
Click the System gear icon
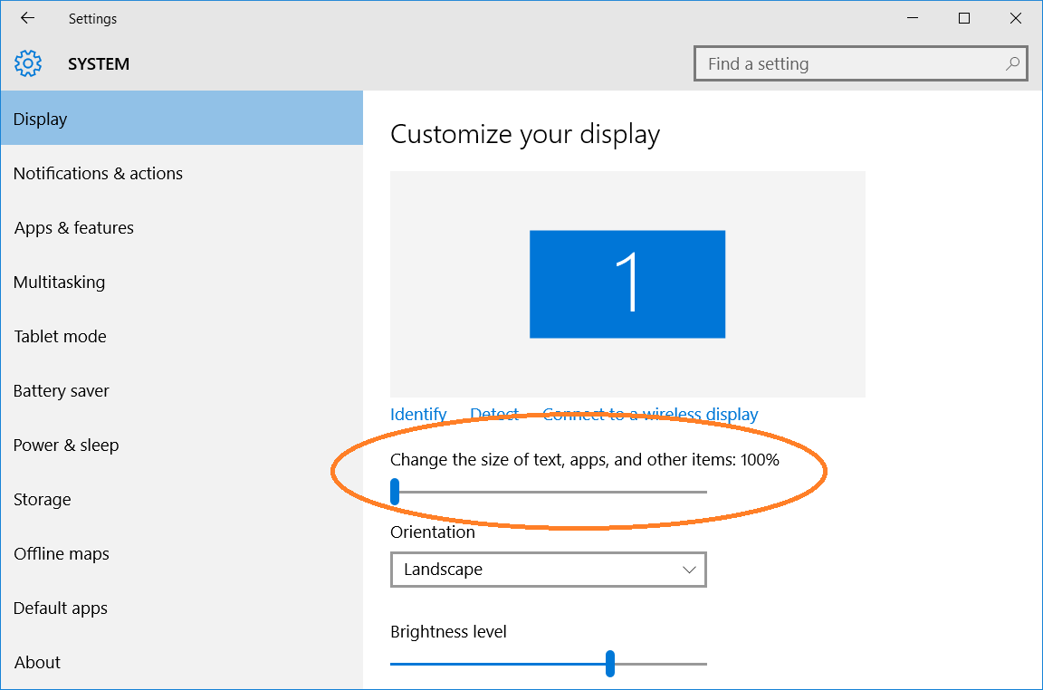click(x=29, y=63)
